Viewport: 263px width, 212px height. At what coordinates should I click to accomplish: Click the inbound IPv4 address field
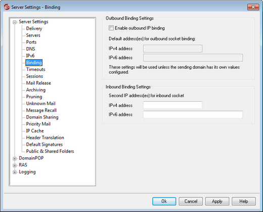pyautogui.click(x=172, y=105)
